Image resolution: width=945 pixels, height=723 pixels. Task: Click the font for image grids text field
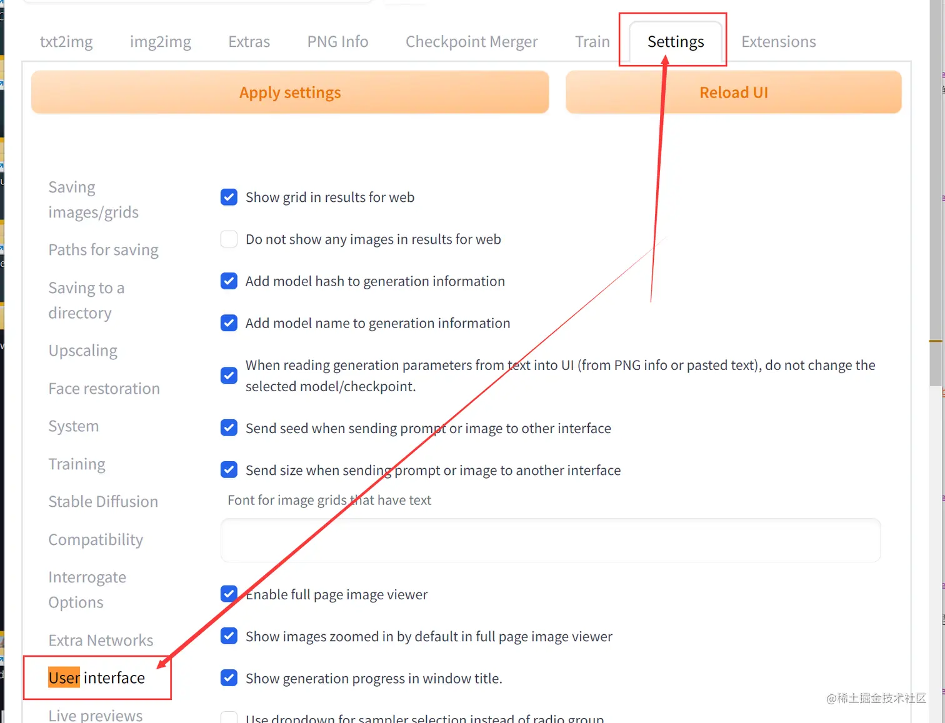pos(551,540)
